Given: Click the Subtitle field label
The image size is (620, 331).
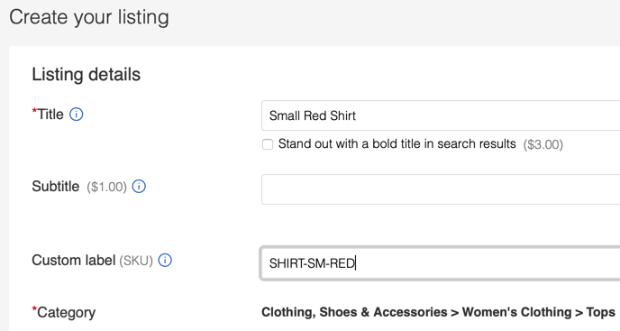Looking at the screenshot, I should pos(56,186).
